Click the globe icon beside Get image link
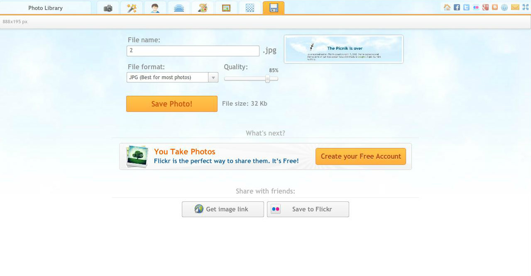Screen dimensions: 531x276 pyautogui.click(x=199, y=209)
